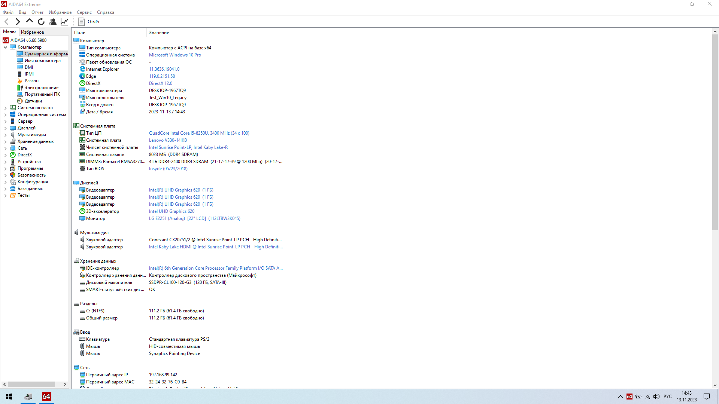Select Суммарная информация in the tree
Screen dimensions: 719x404
[42, 54]
